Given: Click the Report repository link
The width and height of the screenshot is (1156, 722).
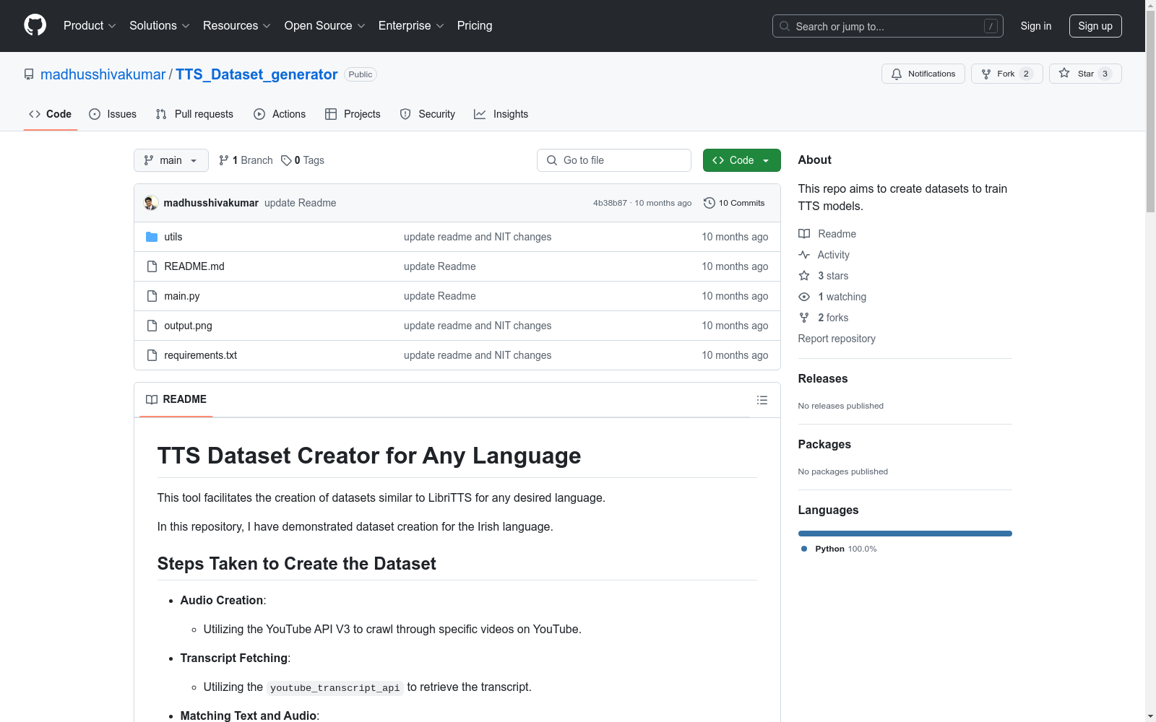Looking at the screenshot, I should coord(837,339).
